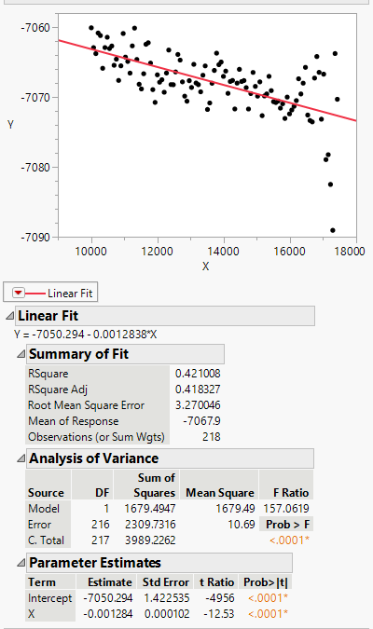The image size is (373, 629).
Task: Click the C. Total row label
Action: tap(46, 540)
